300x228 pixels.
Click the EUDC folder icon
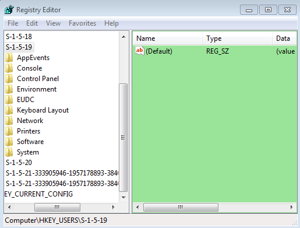[9, 100]
